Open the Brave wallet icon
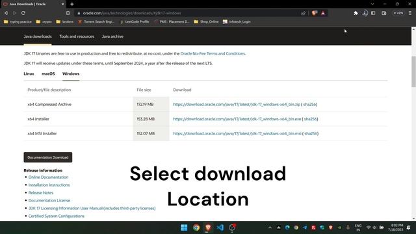This screenshot has height=234, width=416. (x=384, y=13)
